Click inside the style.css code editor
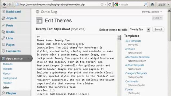 (77, 65)
